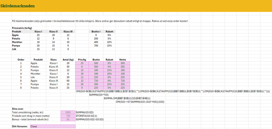Select the 700 threshold in the discount table

point(96,46)
